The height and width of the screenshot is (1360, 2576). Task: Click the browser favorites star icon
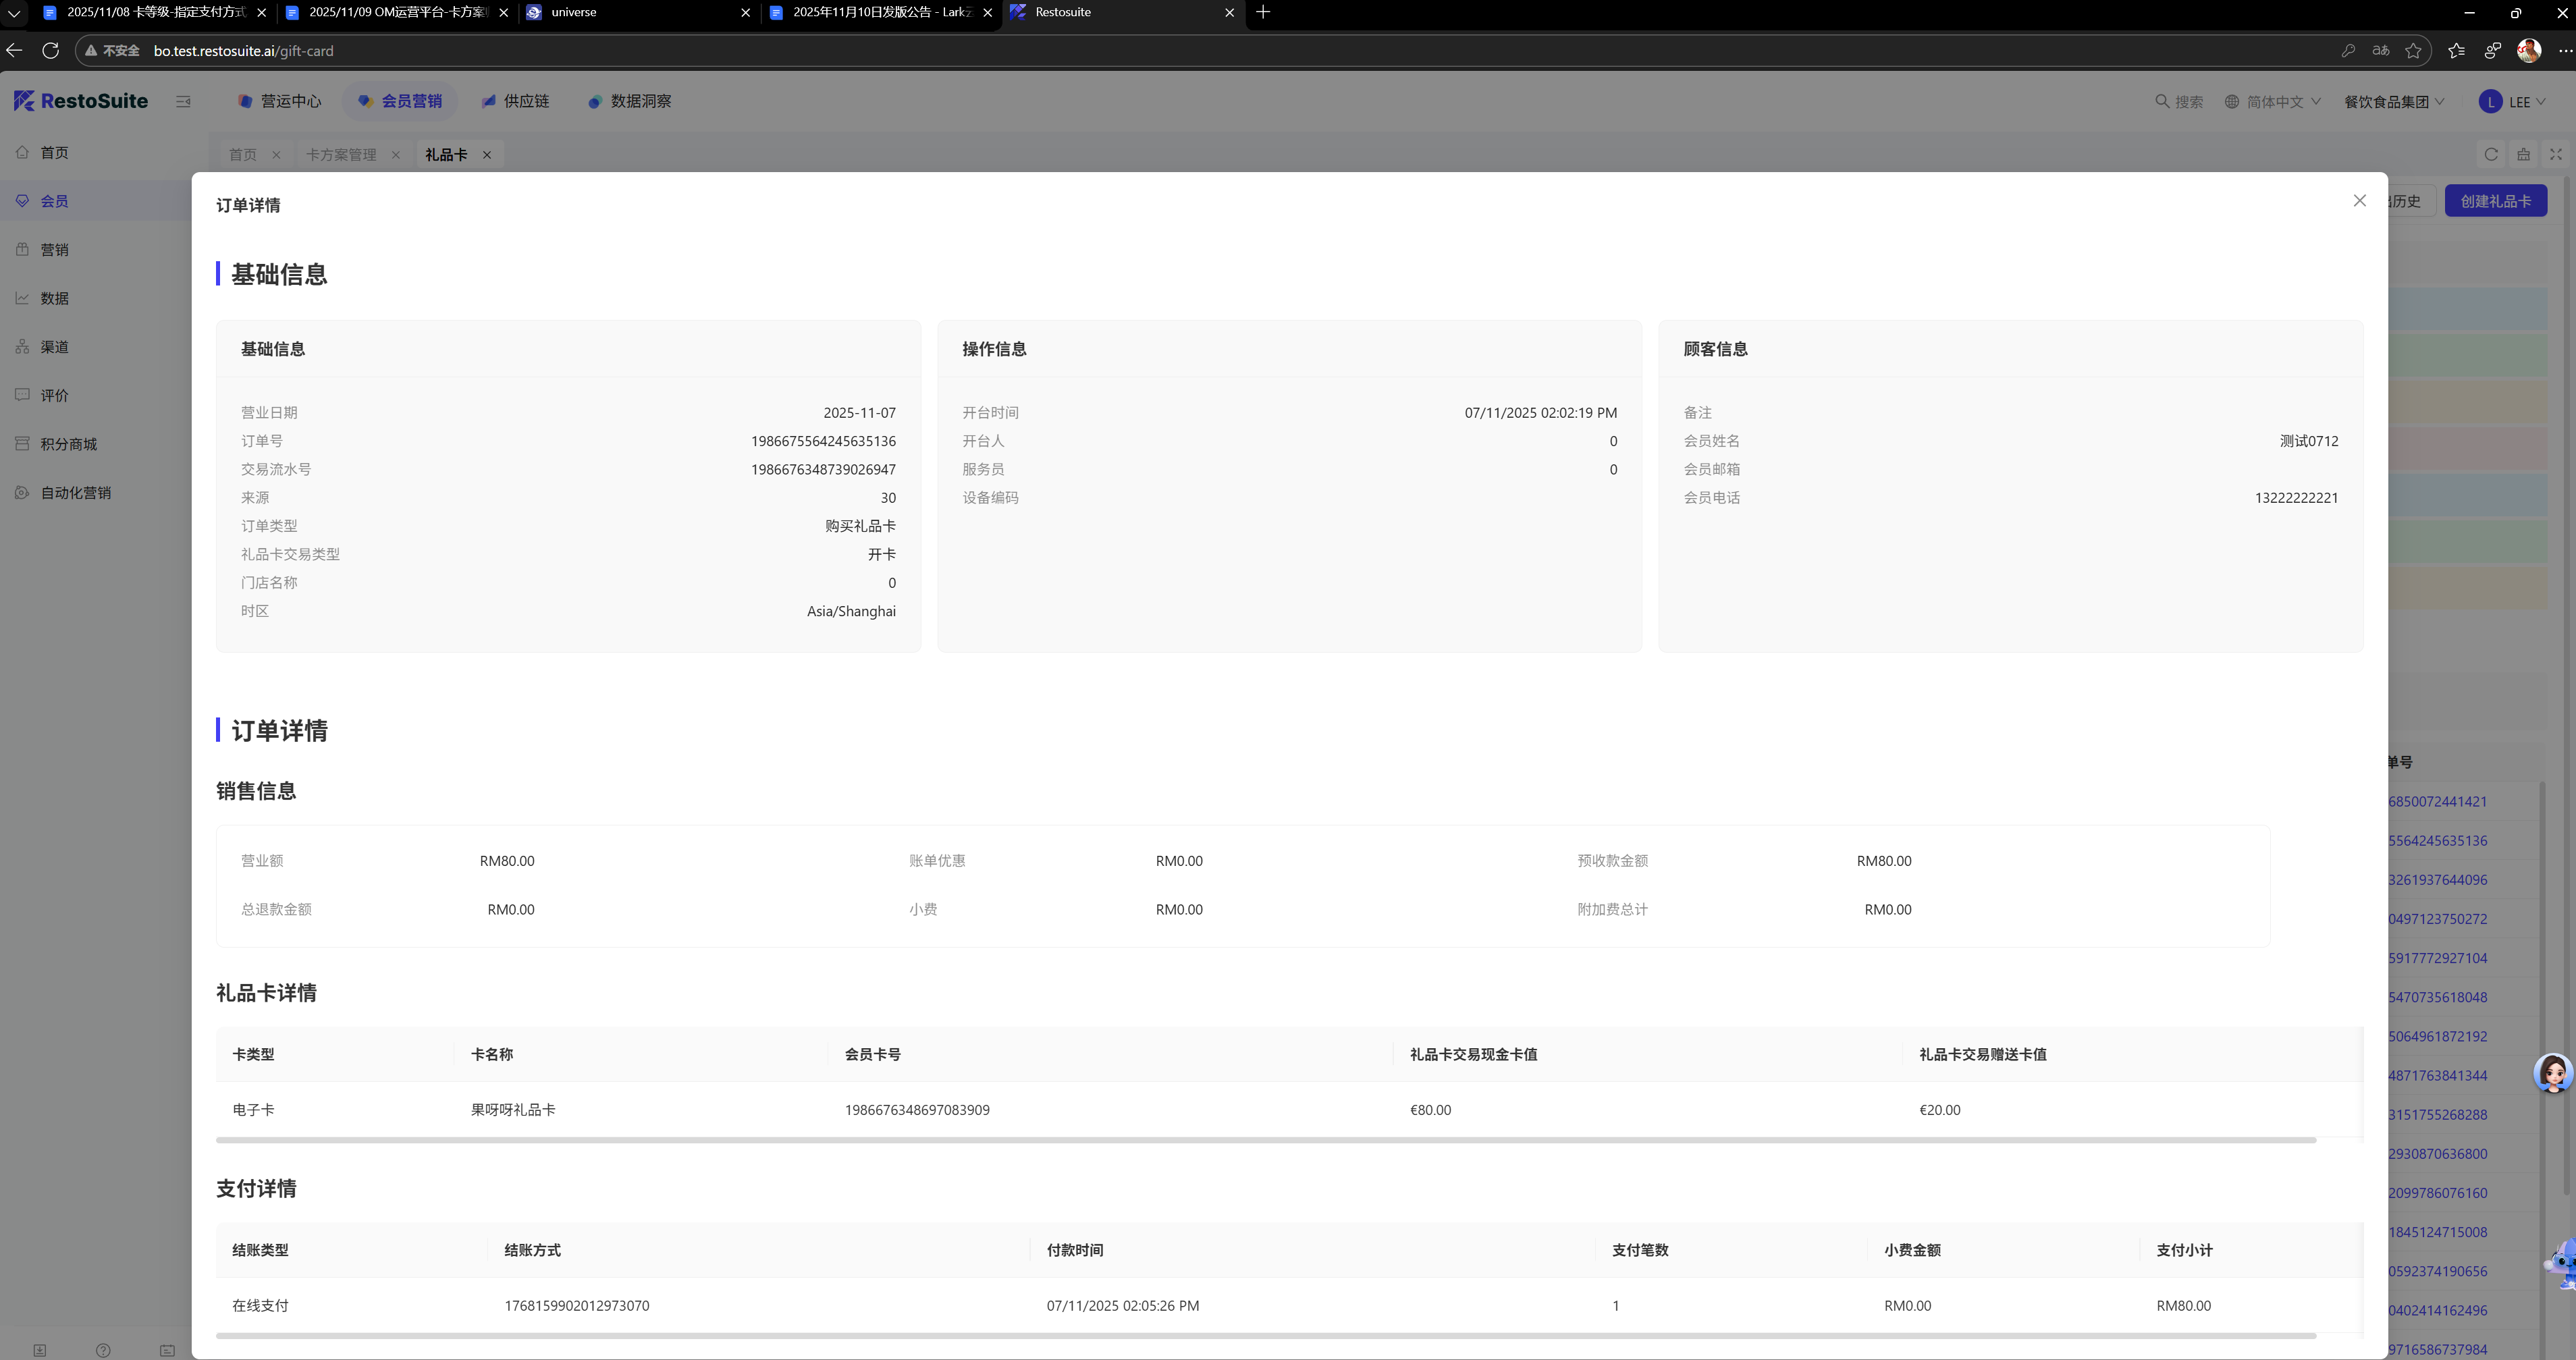coord(2413,51)
